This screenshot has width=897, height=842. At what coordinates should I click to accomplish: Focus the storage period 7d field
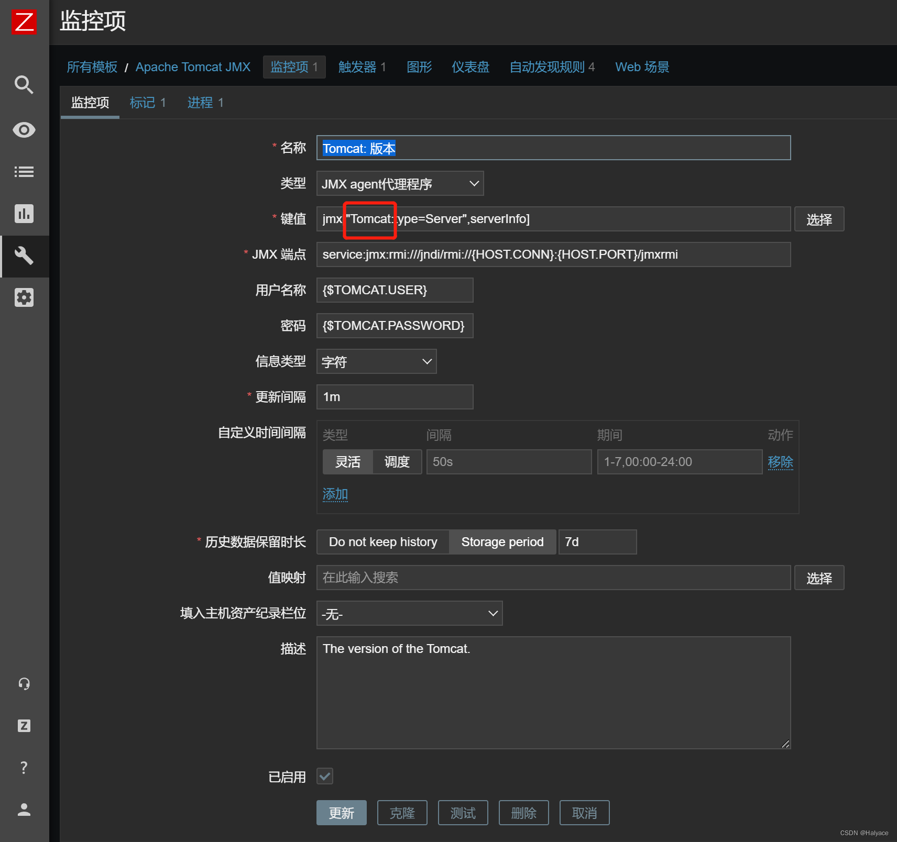click(x=597, y=542)
